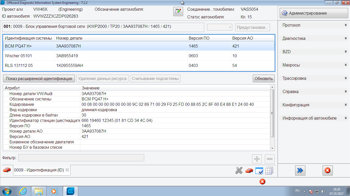Viewport: 350px width, 196px height.
Task: Open the grid table icon in the bottom toolbar
Action: point(269,171)
